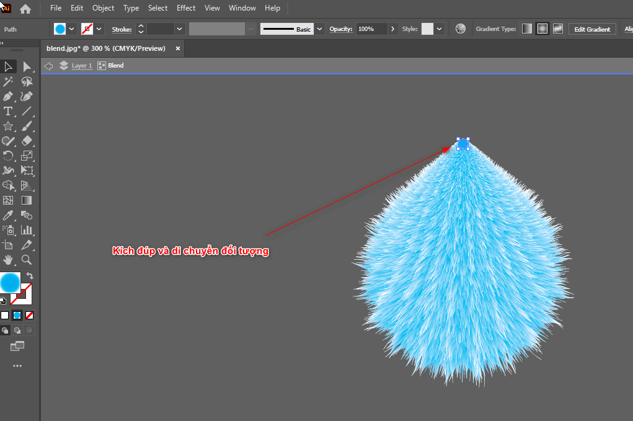Expand the brush definition Basic dropdown
This screenshot has height=421, width=633.
tap(319, 29)
